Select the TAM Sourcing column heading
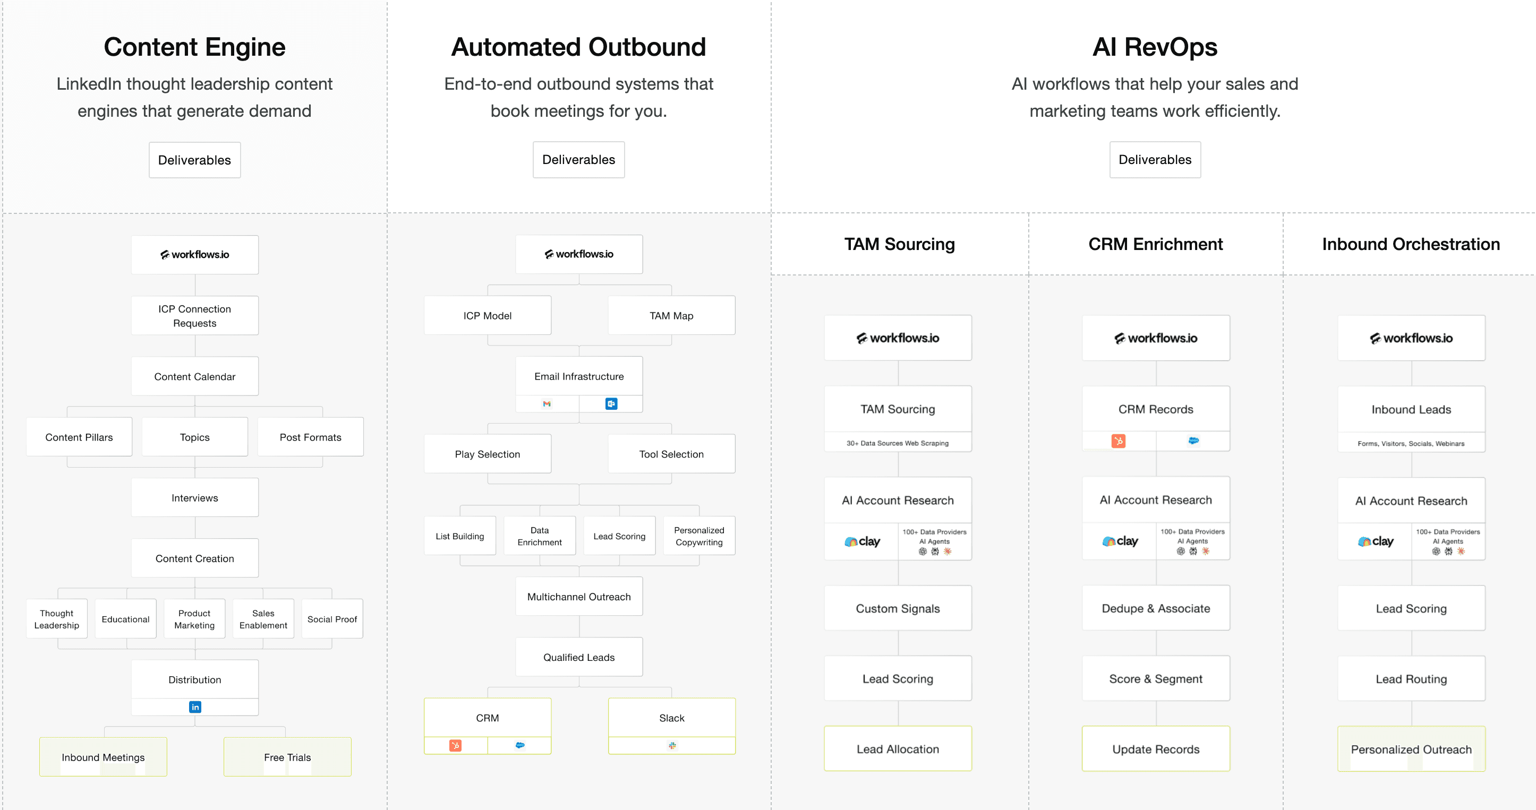Screen dimensions: 1536x810 coord(899,244)
